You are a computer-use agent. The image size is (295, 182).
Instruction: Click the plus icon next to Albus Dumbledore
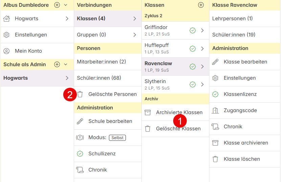click(x=57, y=5)
